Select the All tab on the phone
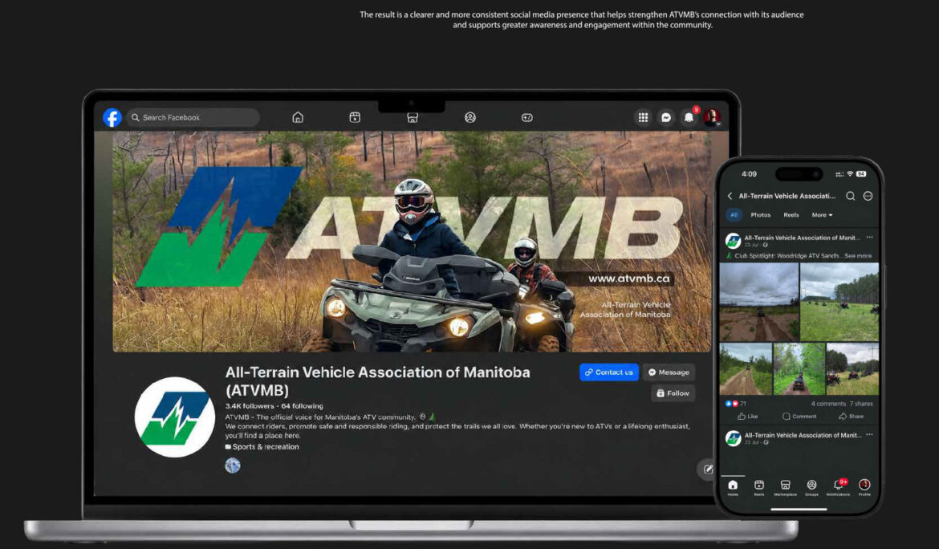This screenshot has width=939, height=549. [734, 215]
